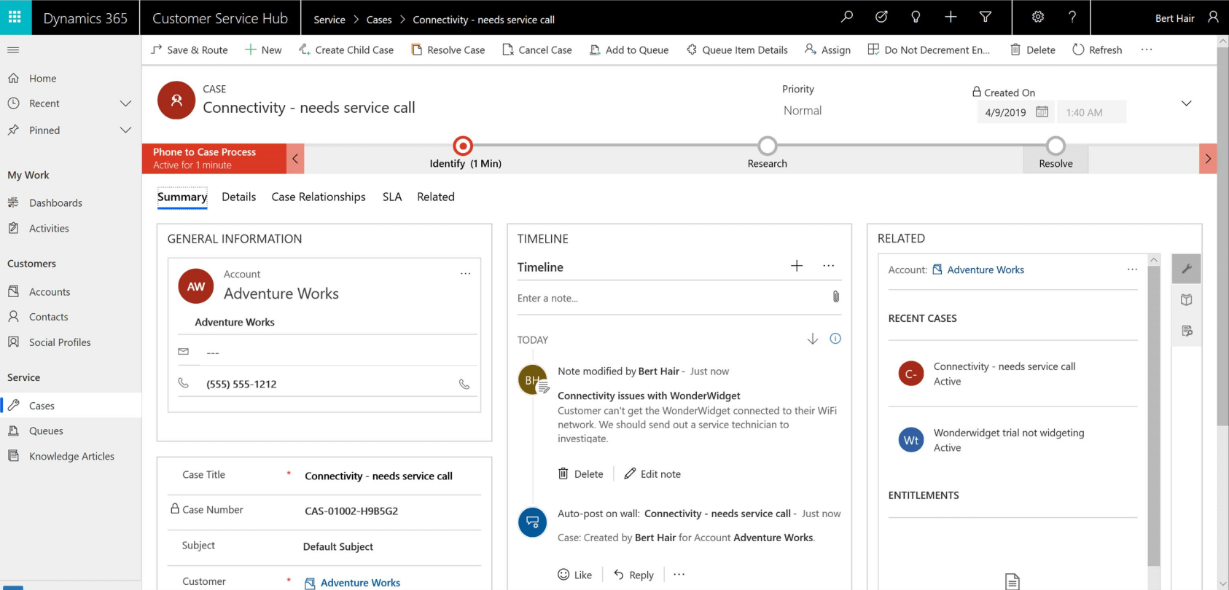Refresh the case form
The image size is (1229, 590).
[x=1097, y=50]
